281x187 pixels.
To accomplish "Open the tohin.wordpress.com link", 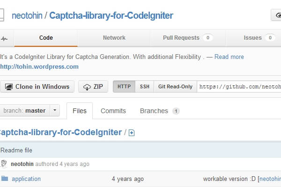I will click(39, 66).
